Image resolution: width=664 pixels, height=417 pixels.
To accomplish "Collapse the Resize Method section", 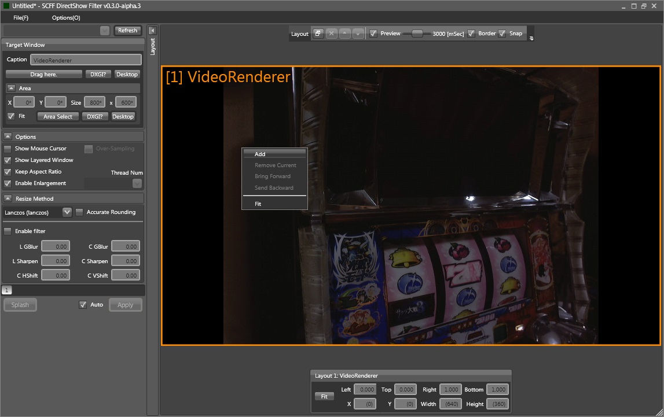I will click(x=8, y=198).
